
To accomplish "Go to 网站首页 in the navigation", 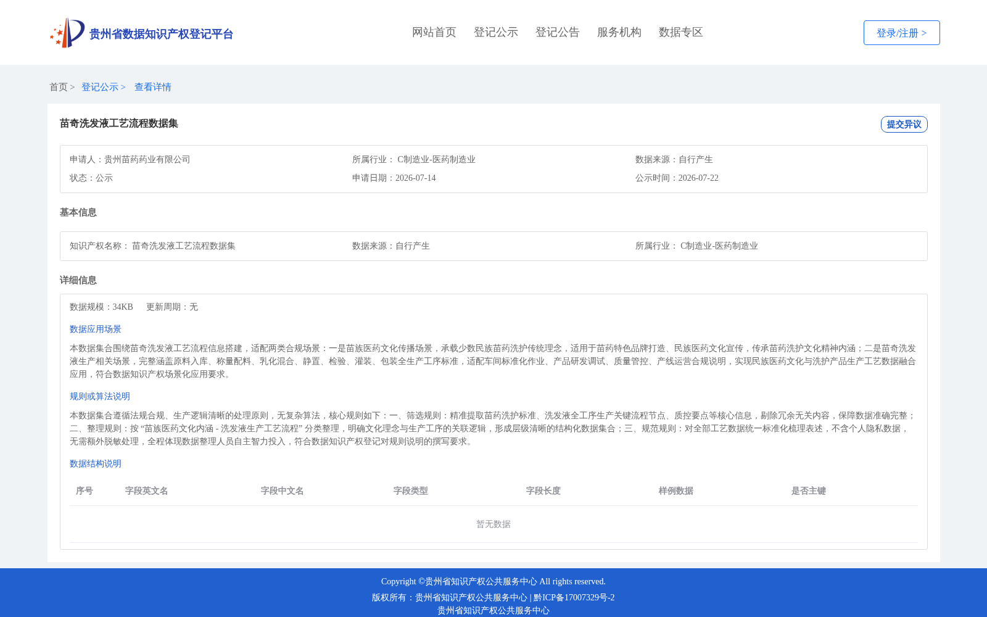I will [x=434, y=32].
